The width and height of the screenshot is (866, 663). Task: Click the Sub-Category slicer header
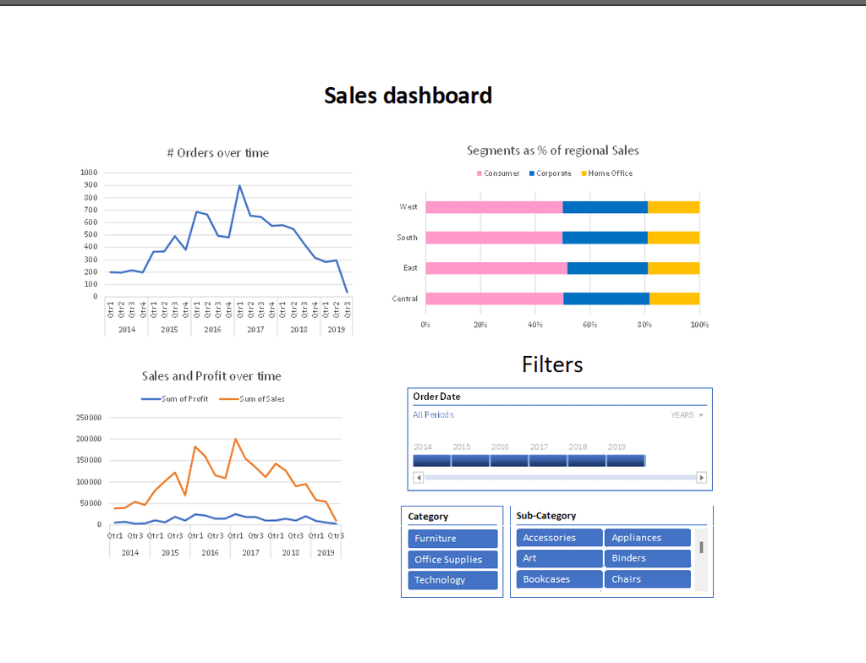click(x=546, y=516)
